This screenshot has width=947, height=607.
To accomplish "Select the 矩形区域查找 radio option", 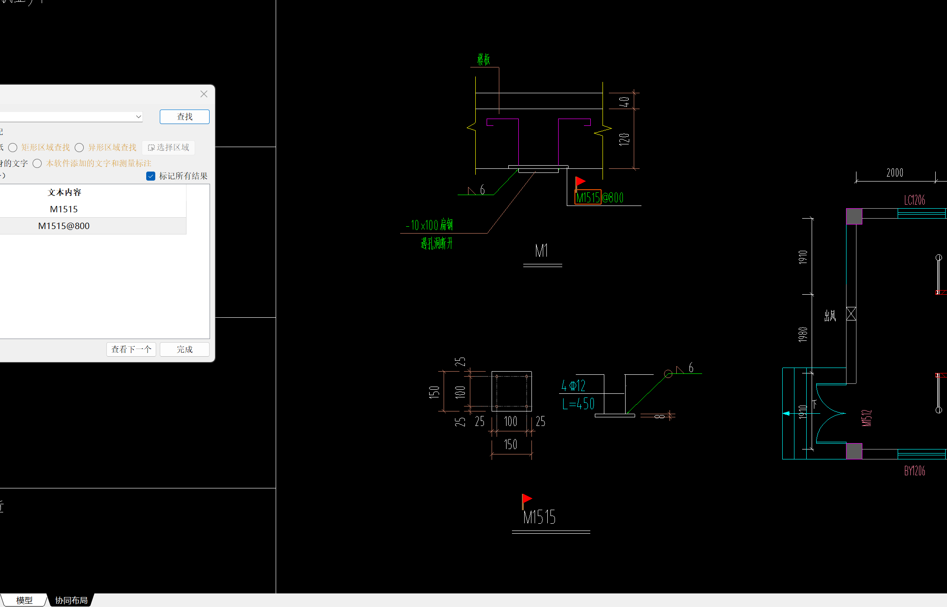I will 13,148.
